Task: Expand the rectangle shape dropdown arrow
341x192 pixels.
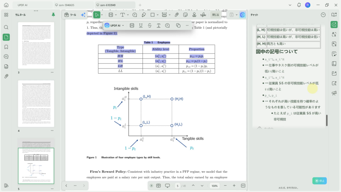Action: coord(158,15)
